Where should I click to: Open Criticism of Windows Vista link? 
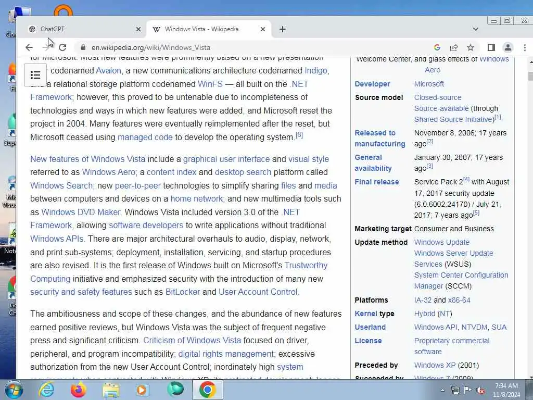192,341
